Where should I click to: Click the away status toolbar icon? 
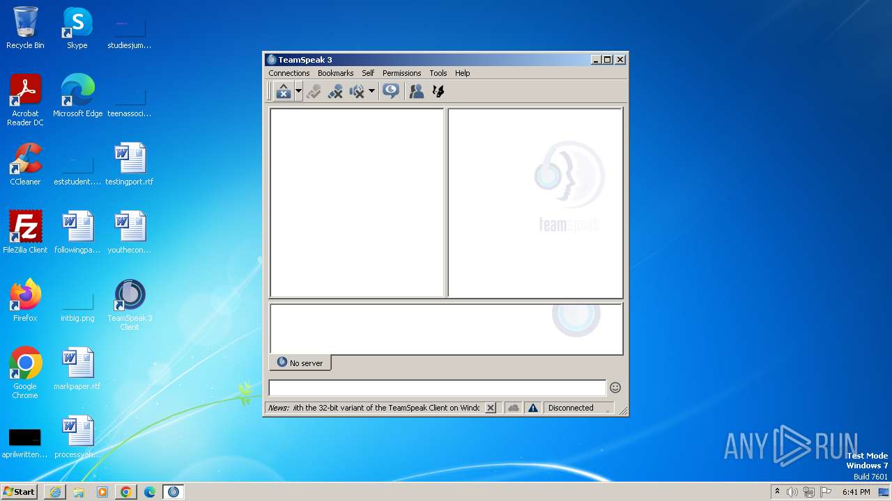(x=284, y=91)
